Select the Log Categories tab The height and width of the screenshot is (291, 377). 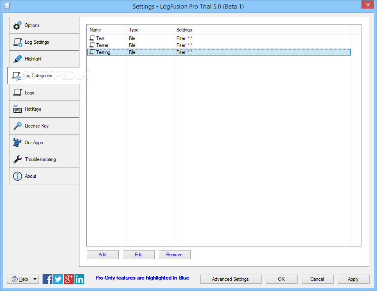click(43, 76)
